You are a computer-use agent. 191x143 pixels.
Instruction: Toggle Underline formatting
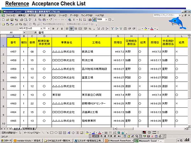pos(62,29)
